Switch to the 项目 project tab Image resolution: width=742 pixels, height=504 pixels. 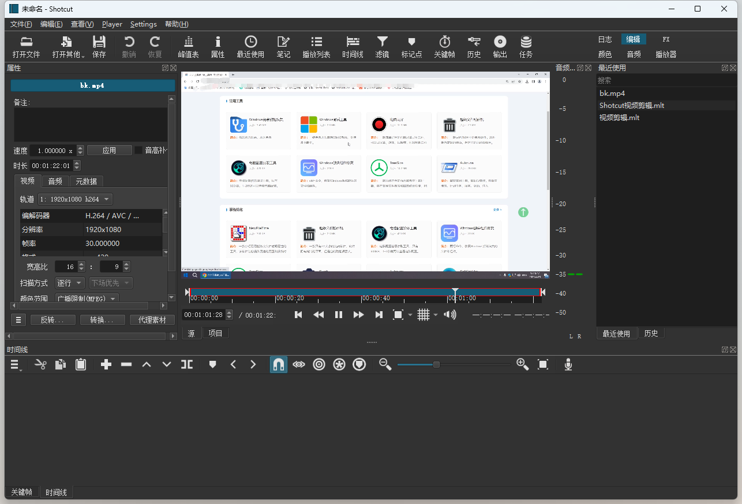tap(215, 333)
